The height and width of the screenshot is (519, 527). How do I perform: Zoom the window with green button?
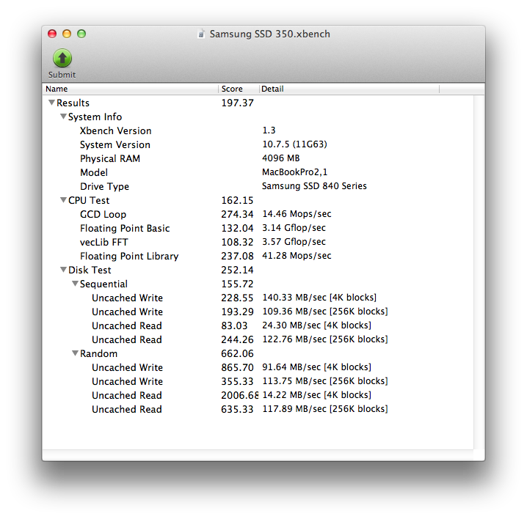[x=81, y=34]
